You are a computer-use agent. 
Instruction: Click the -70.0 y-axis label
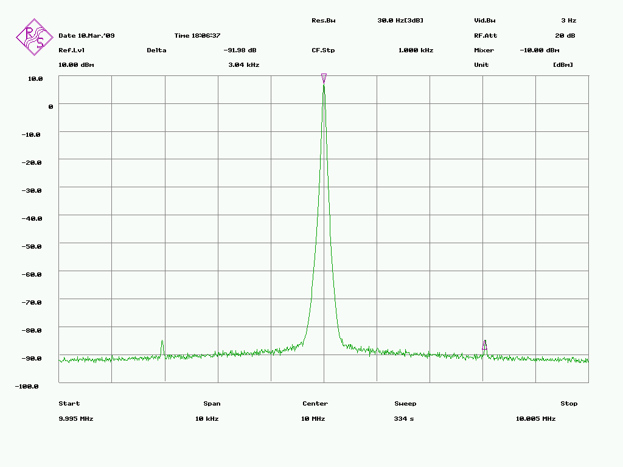pos(32,303)
